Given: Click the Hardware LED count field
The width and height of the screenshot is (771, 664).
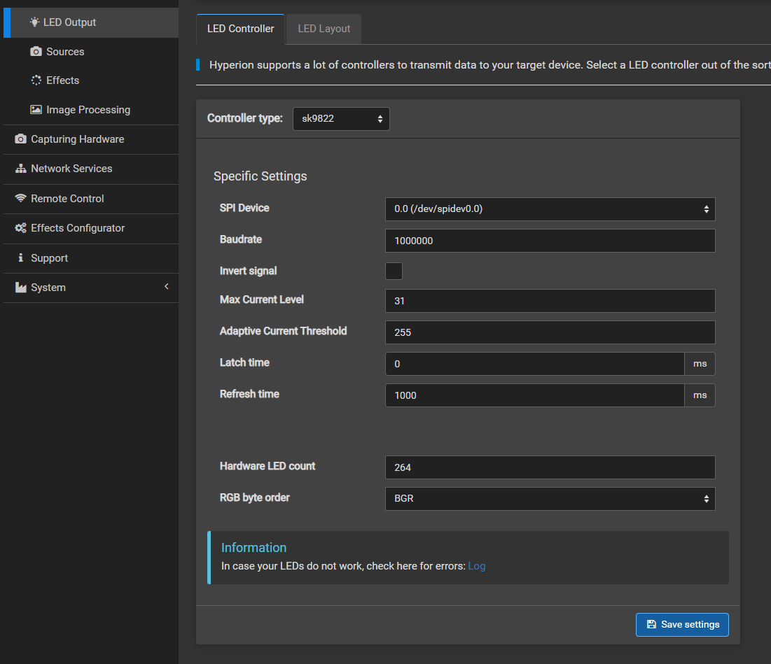Looking at the screenshot, I should point(550,467).
